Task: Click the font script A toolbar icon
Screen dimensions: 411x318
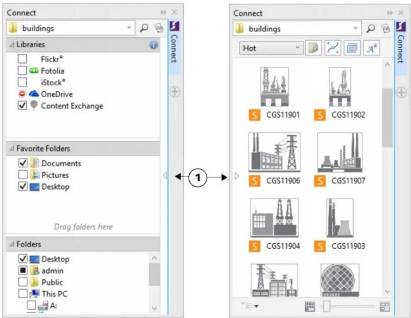Action: point(371,48)
